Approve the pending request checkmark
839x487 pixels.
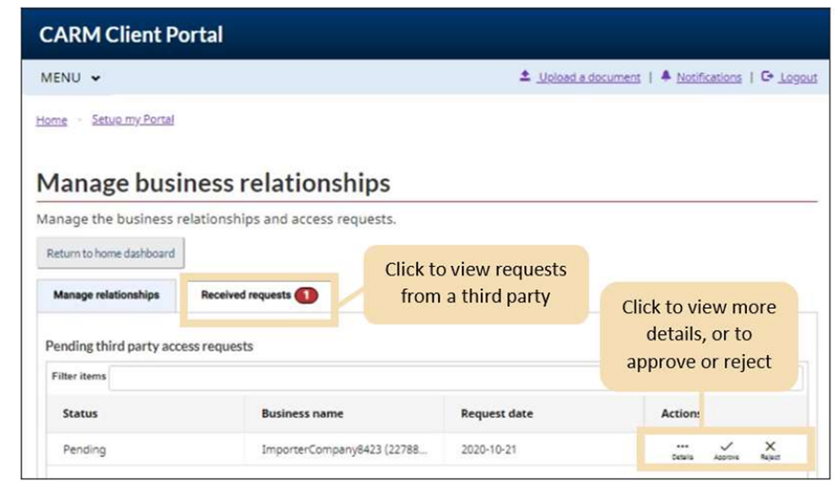point(726,447)
